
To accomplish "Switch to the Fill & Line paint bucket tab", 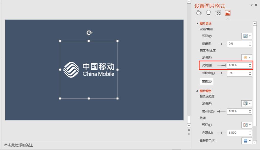I will [198, 13].
